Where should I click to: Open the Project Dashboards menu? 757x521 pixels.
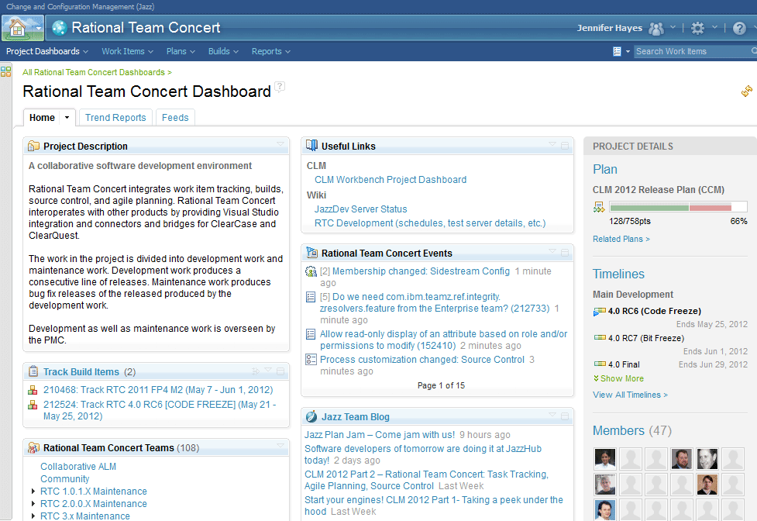47,51
